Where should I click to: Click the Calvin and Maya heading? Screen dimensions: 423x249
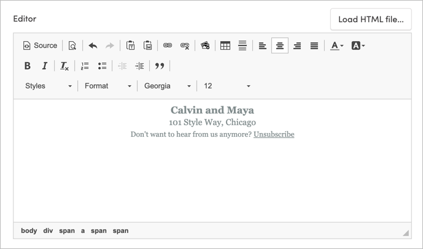(212, 110)
